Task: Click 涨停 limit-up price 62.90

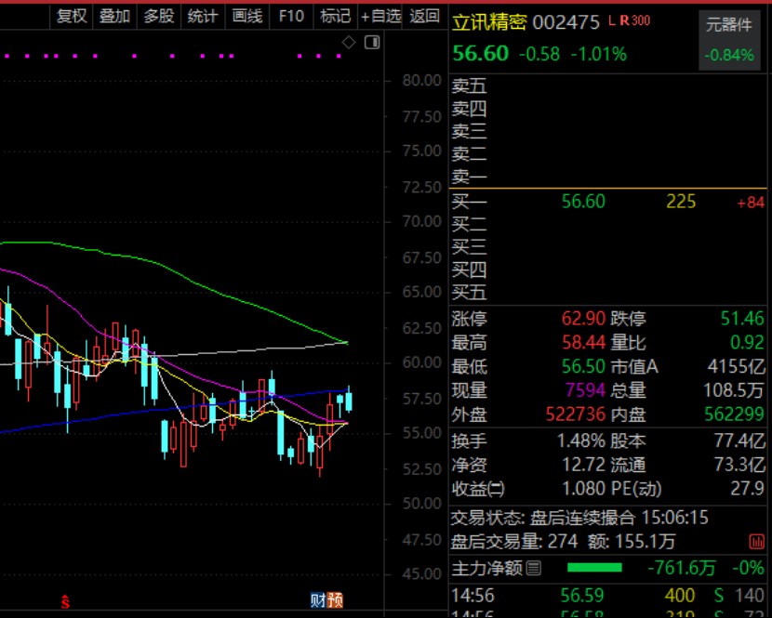Action: (583, 319)
